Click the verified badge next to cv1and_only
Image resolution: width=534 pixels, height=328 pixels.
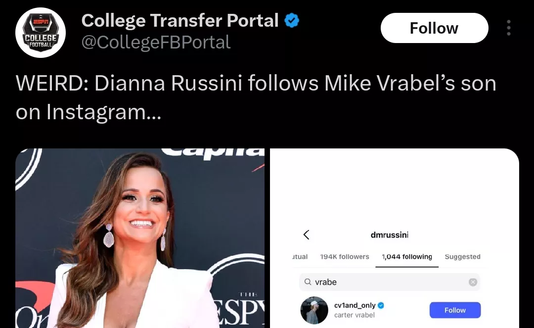pyautogui.click(x=381, y=305)
